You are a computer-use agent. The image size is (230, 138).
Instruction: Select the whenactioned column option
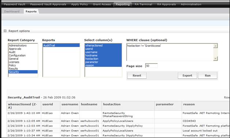coord(103,45)
